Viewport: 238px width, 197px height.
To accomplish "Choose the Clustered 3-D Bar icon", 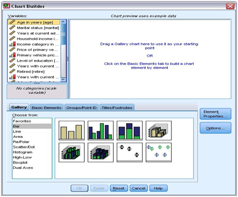I will click(x=71, y=152).
